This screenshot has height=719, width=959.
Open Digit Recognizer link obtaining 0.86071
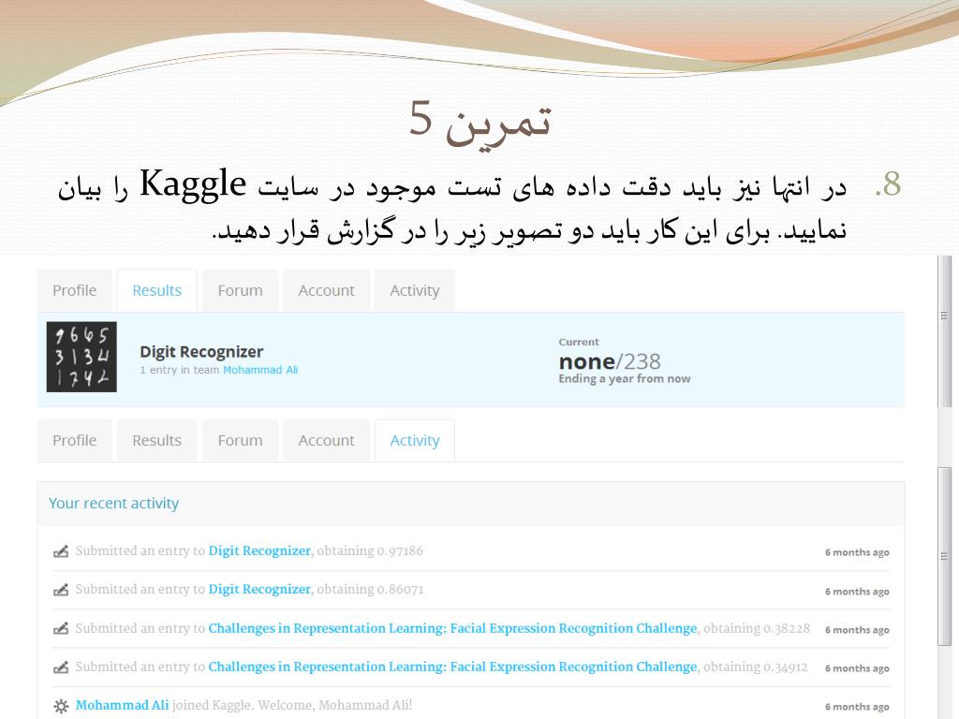click(259, 590)
